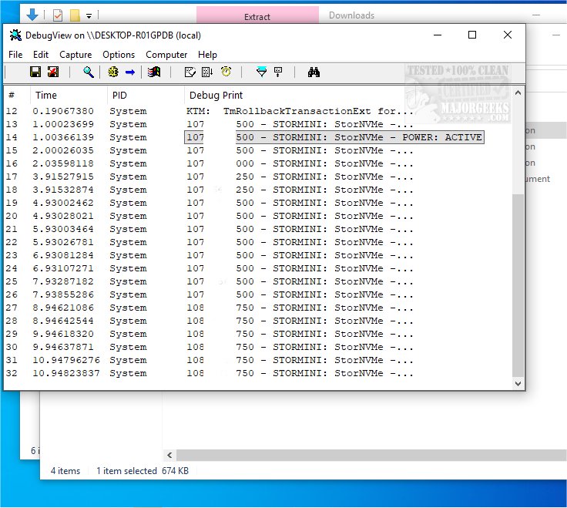Click the Save floppy disk toolbar icon
567x508 pixels.
pyautogui.click(x=35, y=72)
